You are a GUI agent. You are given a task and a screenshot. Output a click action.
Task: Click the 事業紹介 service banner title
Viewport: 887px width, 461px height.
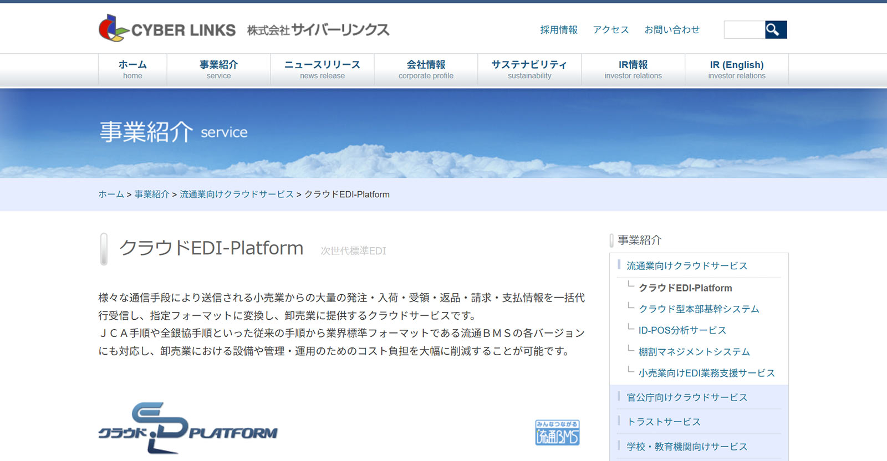[174, 132]
